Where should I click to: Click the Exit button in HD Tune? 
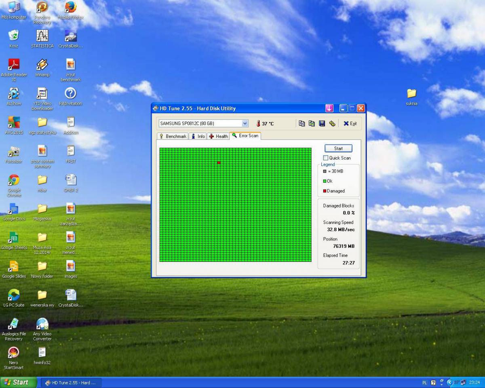(x=350, y=123)
